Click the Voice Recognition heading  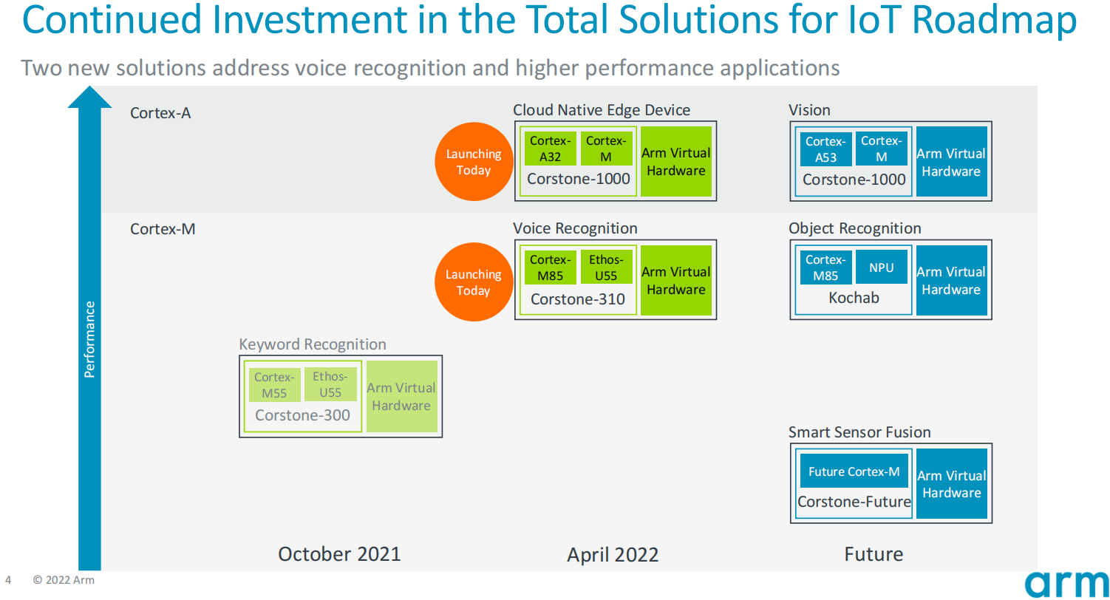coord(575,229)
